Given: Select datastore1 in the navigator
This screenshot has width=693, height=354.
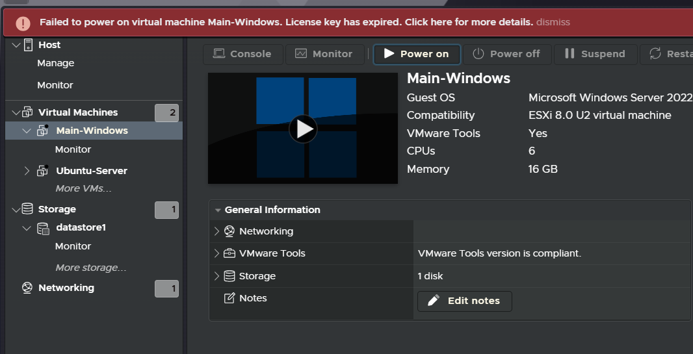Looking at the screenshot, I should [x=81, y=227].
